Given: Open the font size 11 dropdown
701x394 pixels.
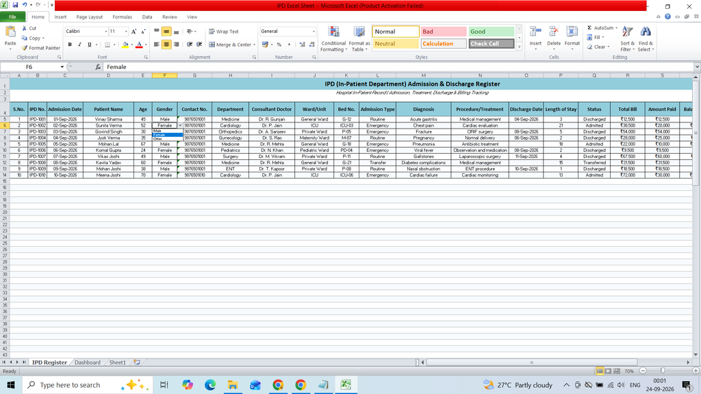Looking at the screenshot, I should [126, 31].
